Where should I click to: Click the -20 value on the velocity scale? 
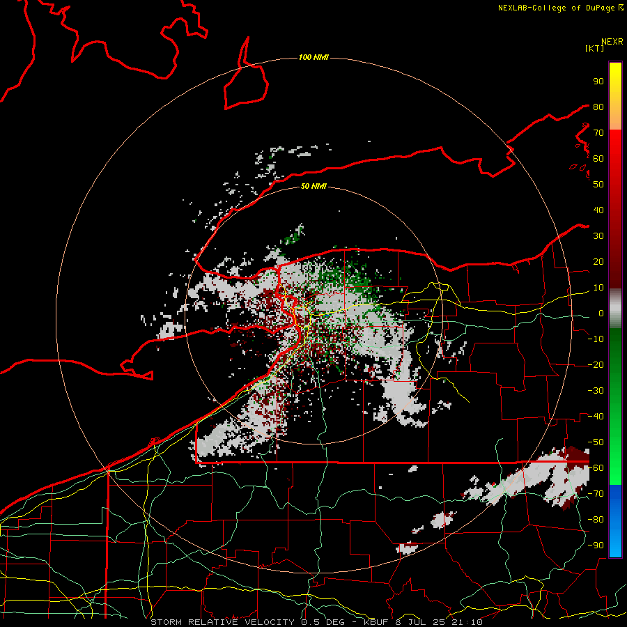pos(596,364)
